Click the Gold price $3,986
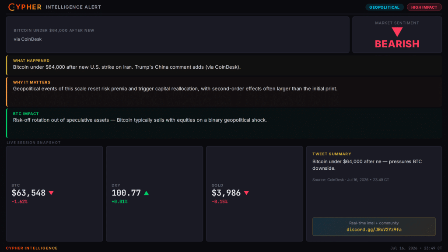The width and height of the screenshot is (448, 252). (226, 193)
